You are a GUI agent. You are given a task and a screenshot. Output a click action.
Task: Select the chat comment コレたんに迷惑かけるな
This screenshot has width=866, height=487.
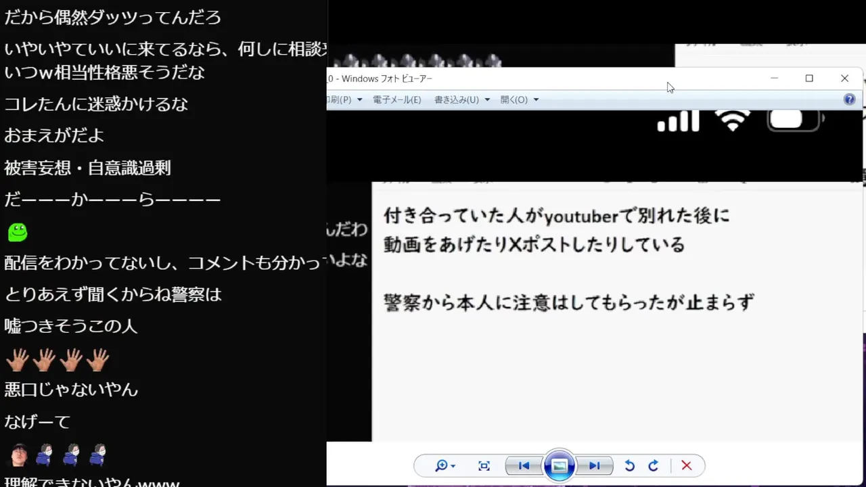96,104
